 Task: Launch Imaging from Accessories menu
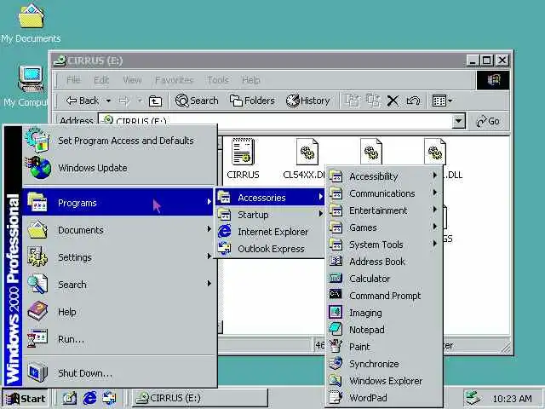[x=384, y=313]
